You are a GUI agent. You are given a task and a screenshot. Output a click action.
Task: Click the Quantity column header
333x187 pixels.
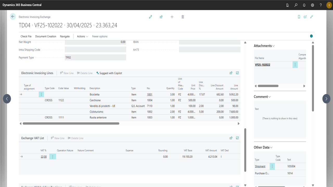point(171,88)
